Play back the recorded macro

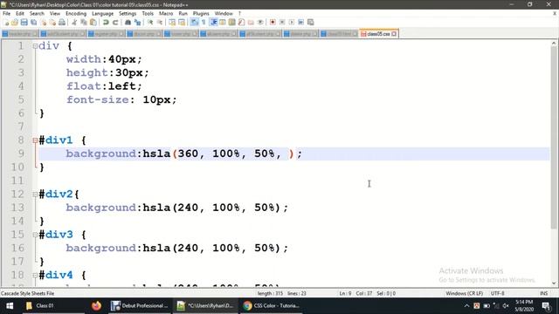point(291,23)
